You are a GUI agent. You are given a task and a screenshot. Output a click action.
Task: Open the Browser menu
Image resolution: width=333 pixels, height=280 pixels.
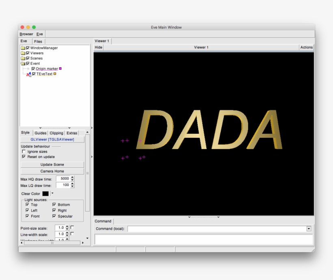tap(26, 34)
